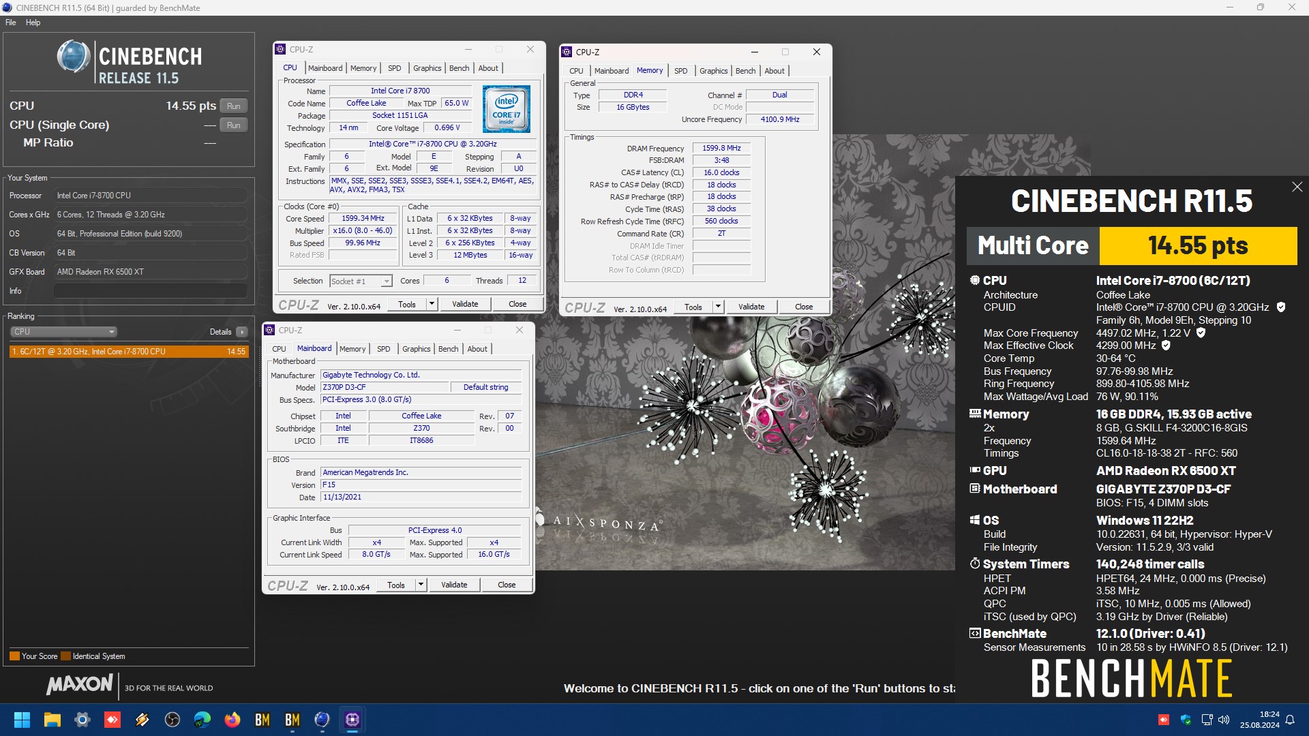
Task: Click the Cinebench sphere logo
Action: 73,57
